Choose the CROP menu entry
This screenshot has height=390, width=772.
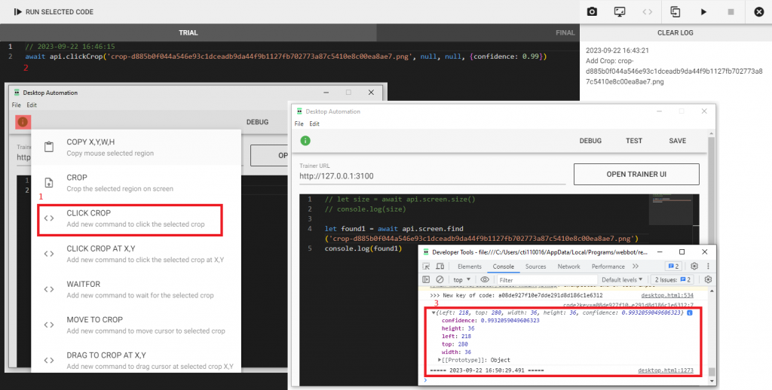click(136, 182)
